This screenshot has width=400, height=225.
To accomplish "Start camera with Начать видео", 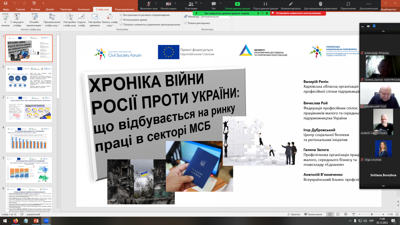I will (x=169, y=5).
